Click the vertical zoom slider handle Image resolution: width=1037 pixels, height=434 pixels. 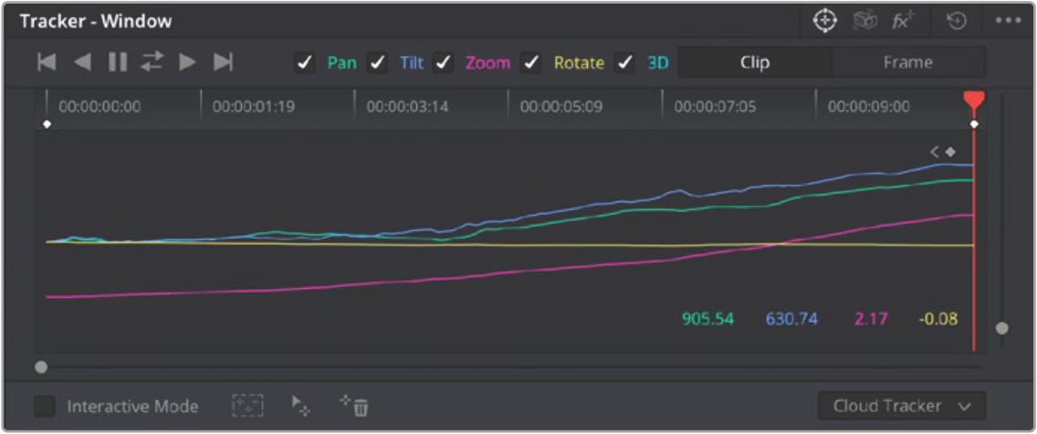coord(1002,327)
